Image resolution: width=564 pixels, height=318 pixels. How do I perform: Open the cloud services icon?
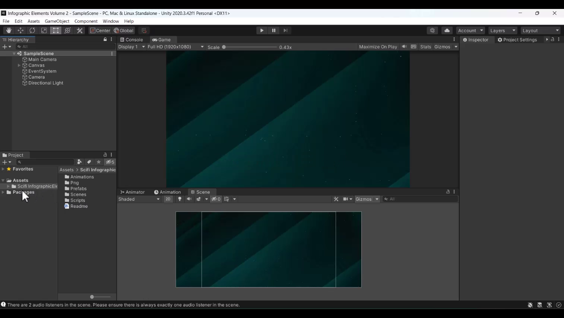pos(447,31)
